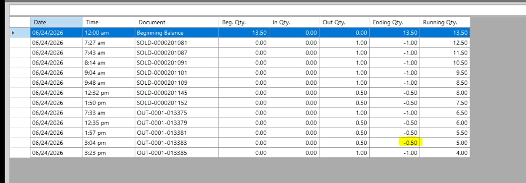Image resolution: width=526 pixels, height=183 pixels.
Task: Select the 9:04 am time cell
Action: click(108, 72)
